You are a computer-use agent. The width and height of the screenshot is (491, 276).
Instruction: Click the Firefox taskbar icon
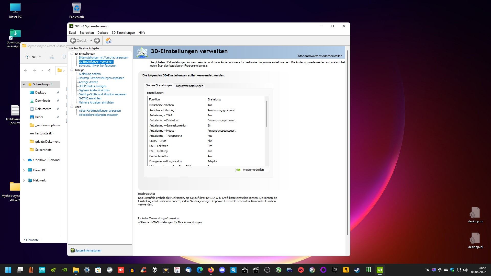(x=211, y=270)
